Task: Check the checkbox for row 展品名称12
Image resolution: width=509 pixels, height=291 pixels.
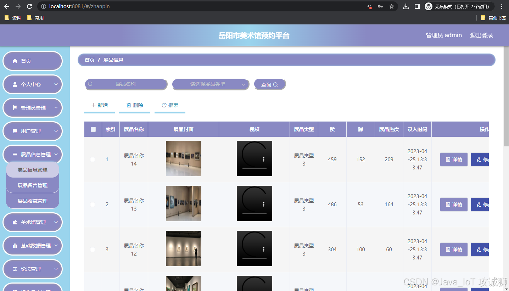Action: [93, 250]
